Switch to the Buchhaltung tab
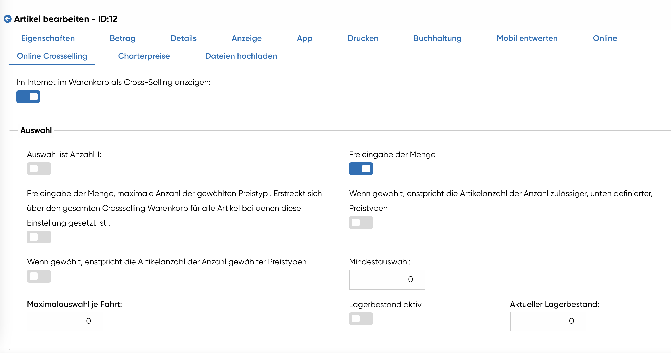This screenshot has width=671, height=353. tap(437, 38)
